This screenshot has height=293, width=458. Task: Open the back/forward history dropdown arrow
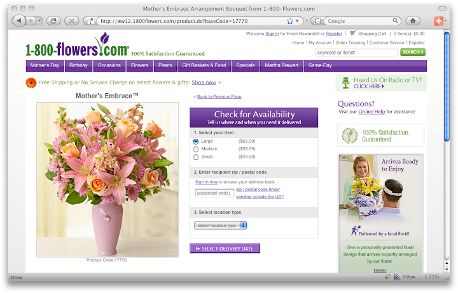(x=40, y=21)
